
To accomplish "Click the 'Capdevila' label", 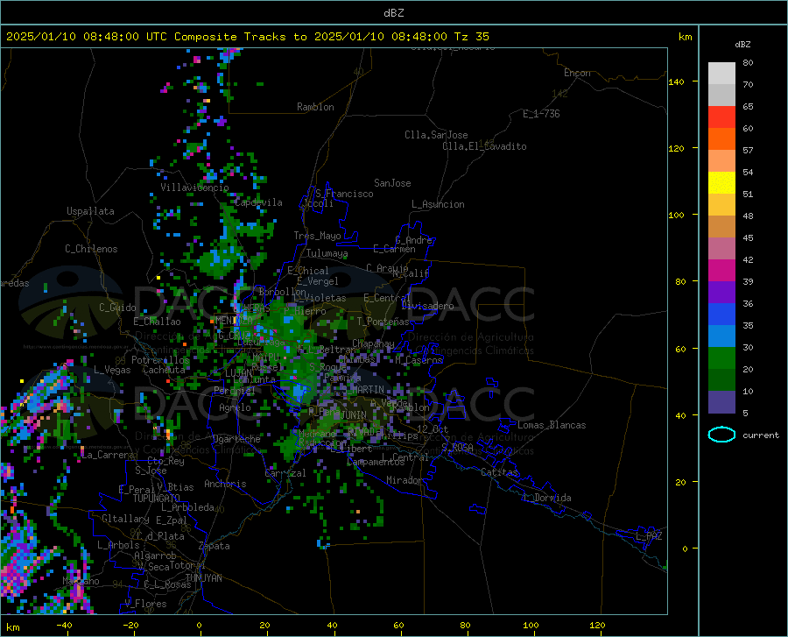I will coord(258,202).
